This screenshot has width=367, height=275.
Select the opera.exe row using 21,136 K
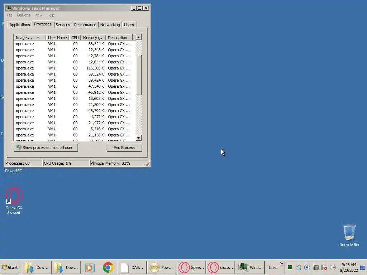75,135
